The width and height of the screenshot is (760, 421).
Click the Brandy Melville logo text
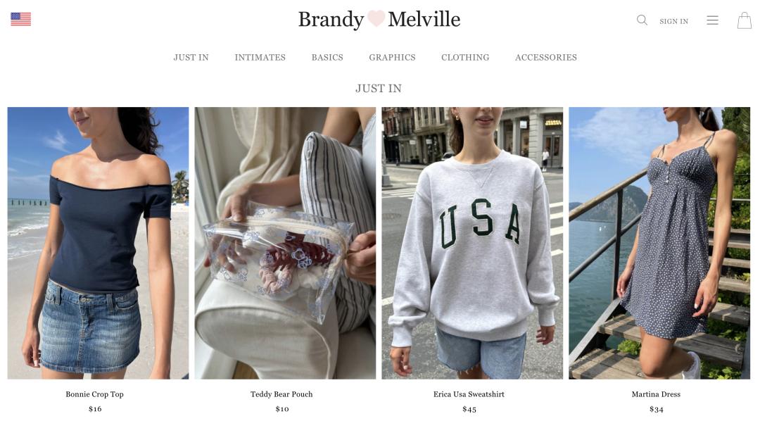[379, 20]
